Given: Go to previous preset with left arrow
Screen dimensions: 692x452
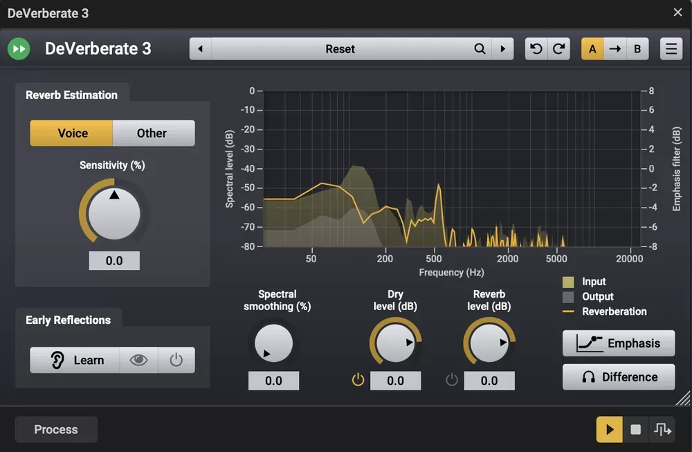Looking at the screenshot, I should (x=201, y=48).
